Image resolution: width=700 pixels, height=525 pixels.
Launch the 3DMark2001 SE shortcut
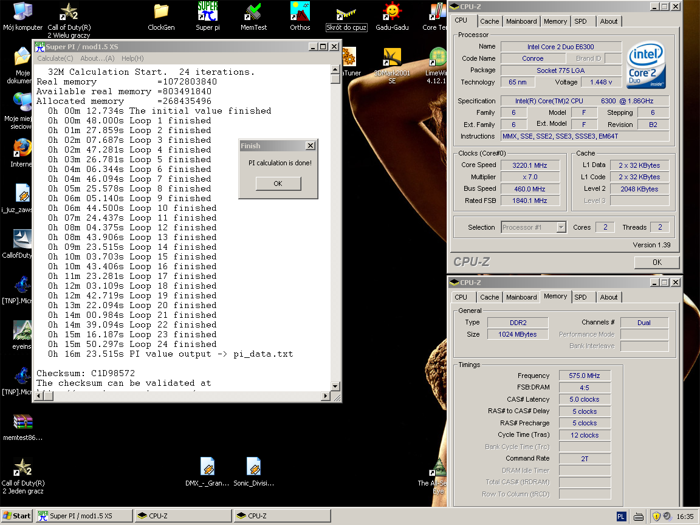pyautogui.click(x=392, y=58)
